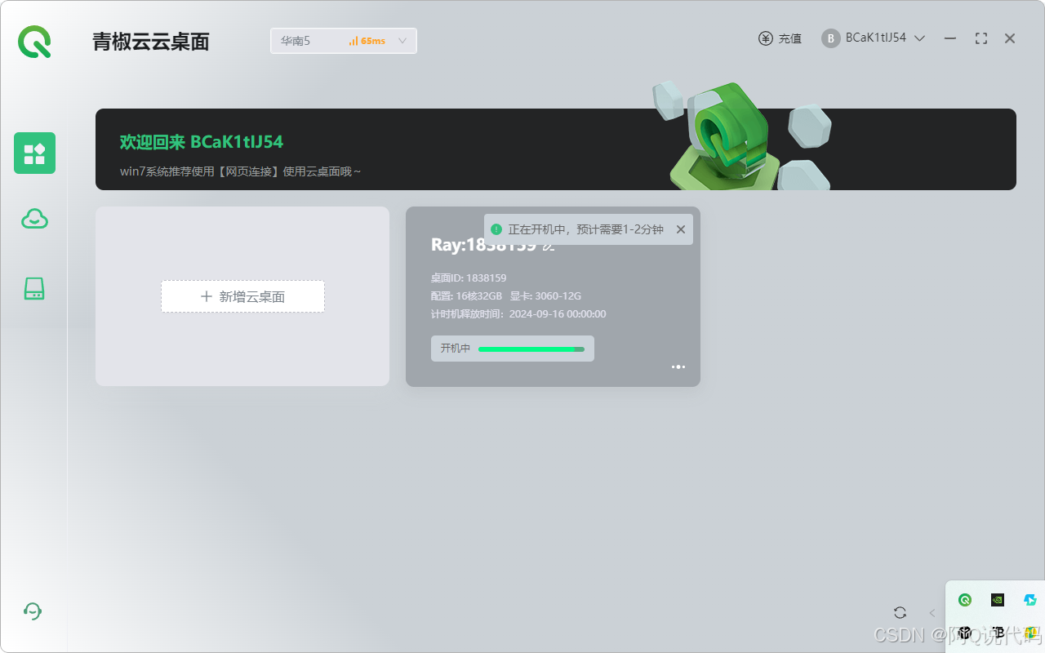Image resolution: width=1045 pixels, height=653 pixels.
Task: Contact customer service via headset icon
Action: [x=33, y=611]
